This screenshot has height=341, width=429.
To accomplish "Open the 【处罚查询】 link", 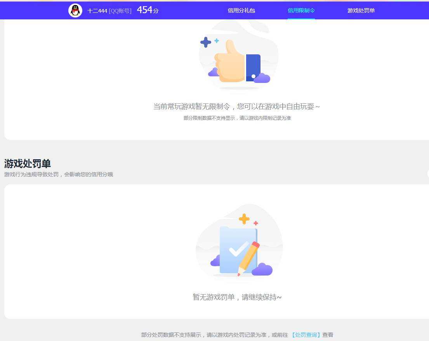I will [305, 335].
